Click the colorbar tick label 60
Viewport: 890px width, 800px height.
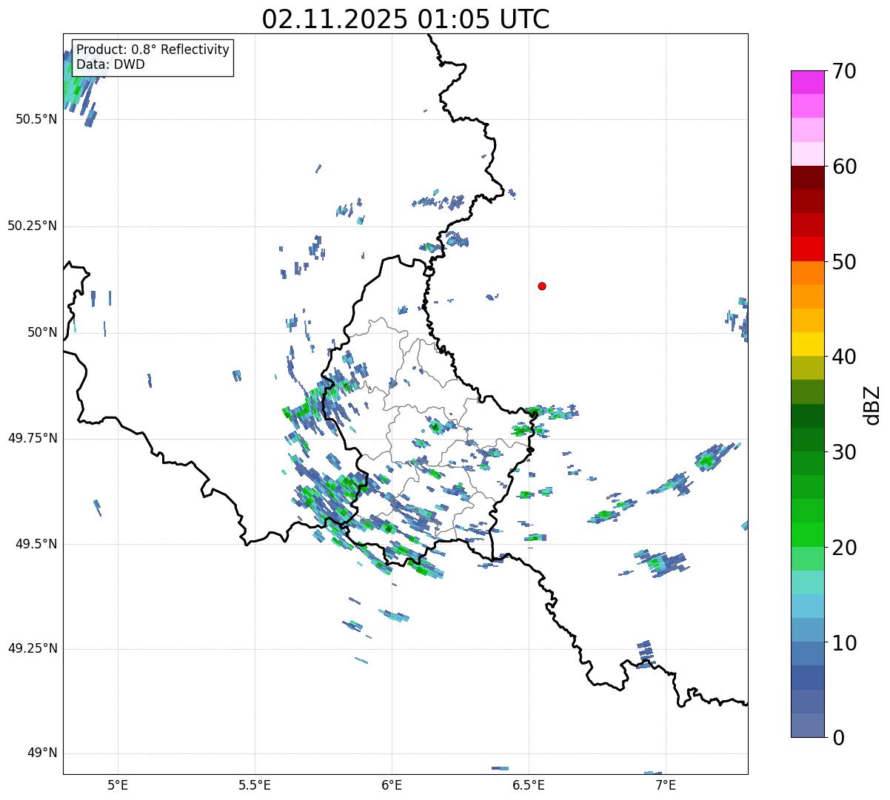843,167
